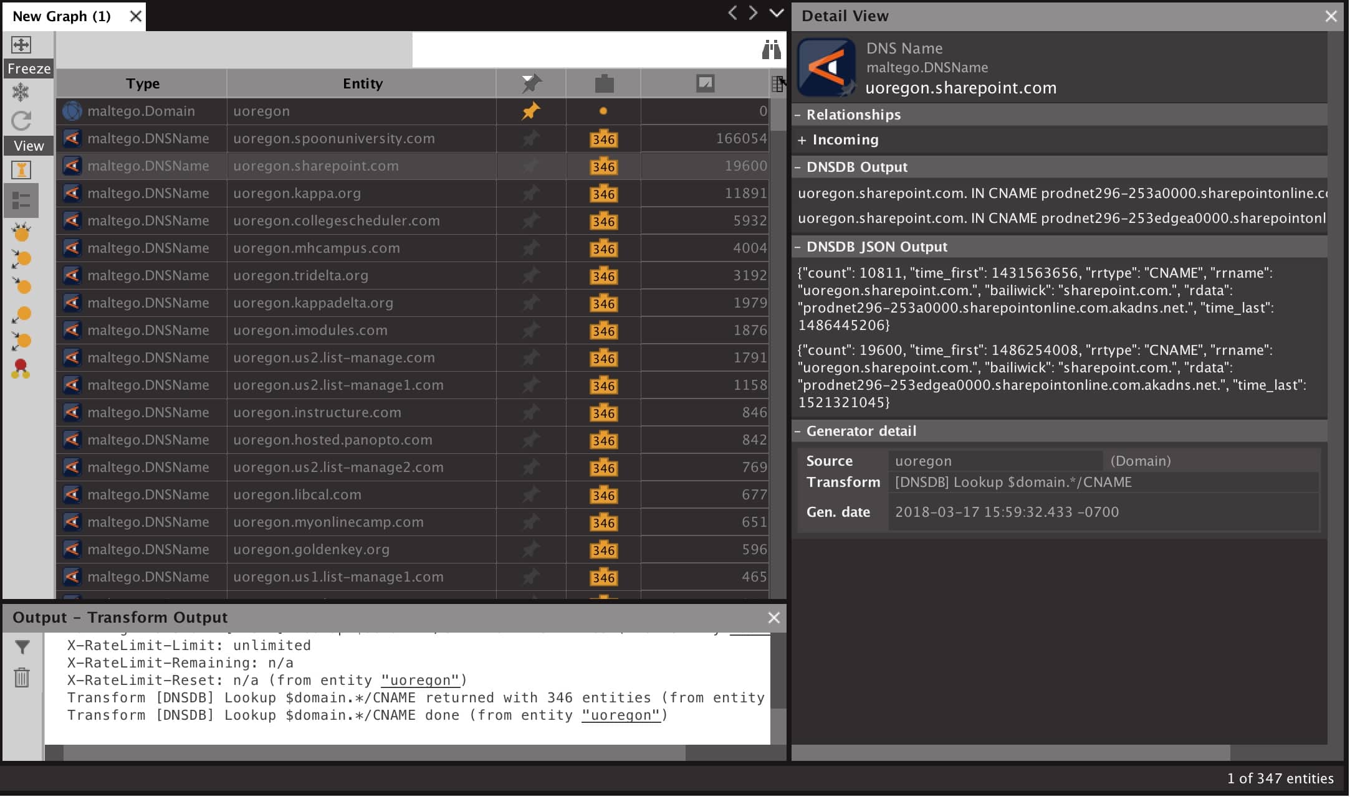Click the Source field value uoregon

click(995, 461)
